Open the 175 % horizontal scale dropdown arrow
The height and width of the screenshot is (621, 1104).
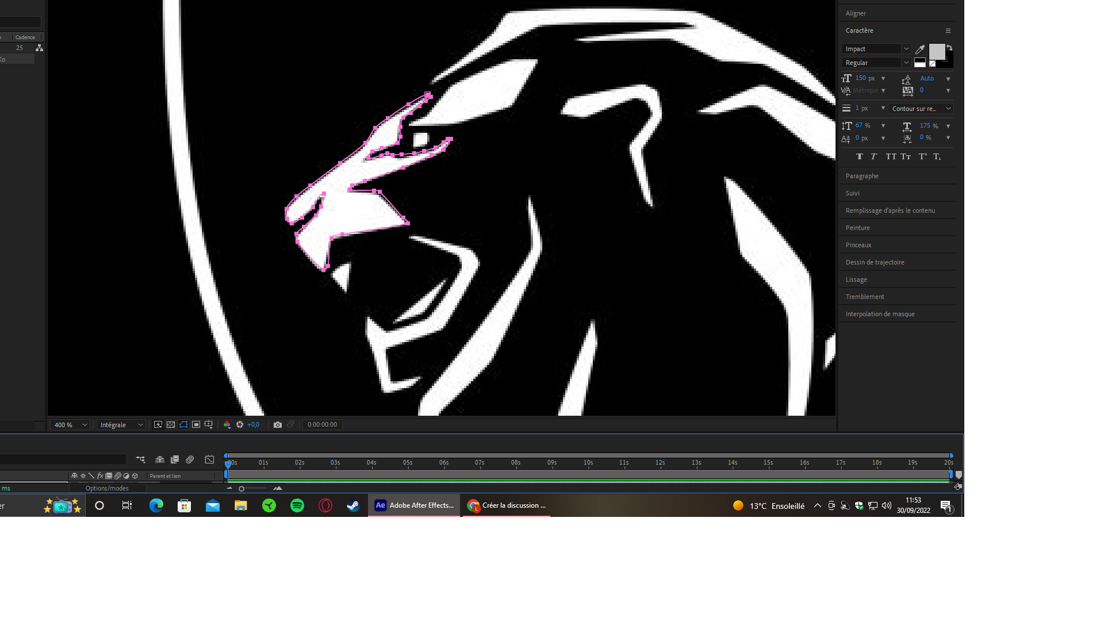coord(948,126)
